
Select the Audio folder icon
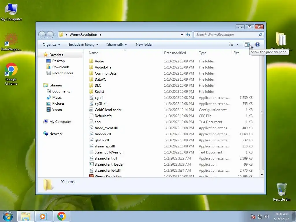(x=91, y=61)
